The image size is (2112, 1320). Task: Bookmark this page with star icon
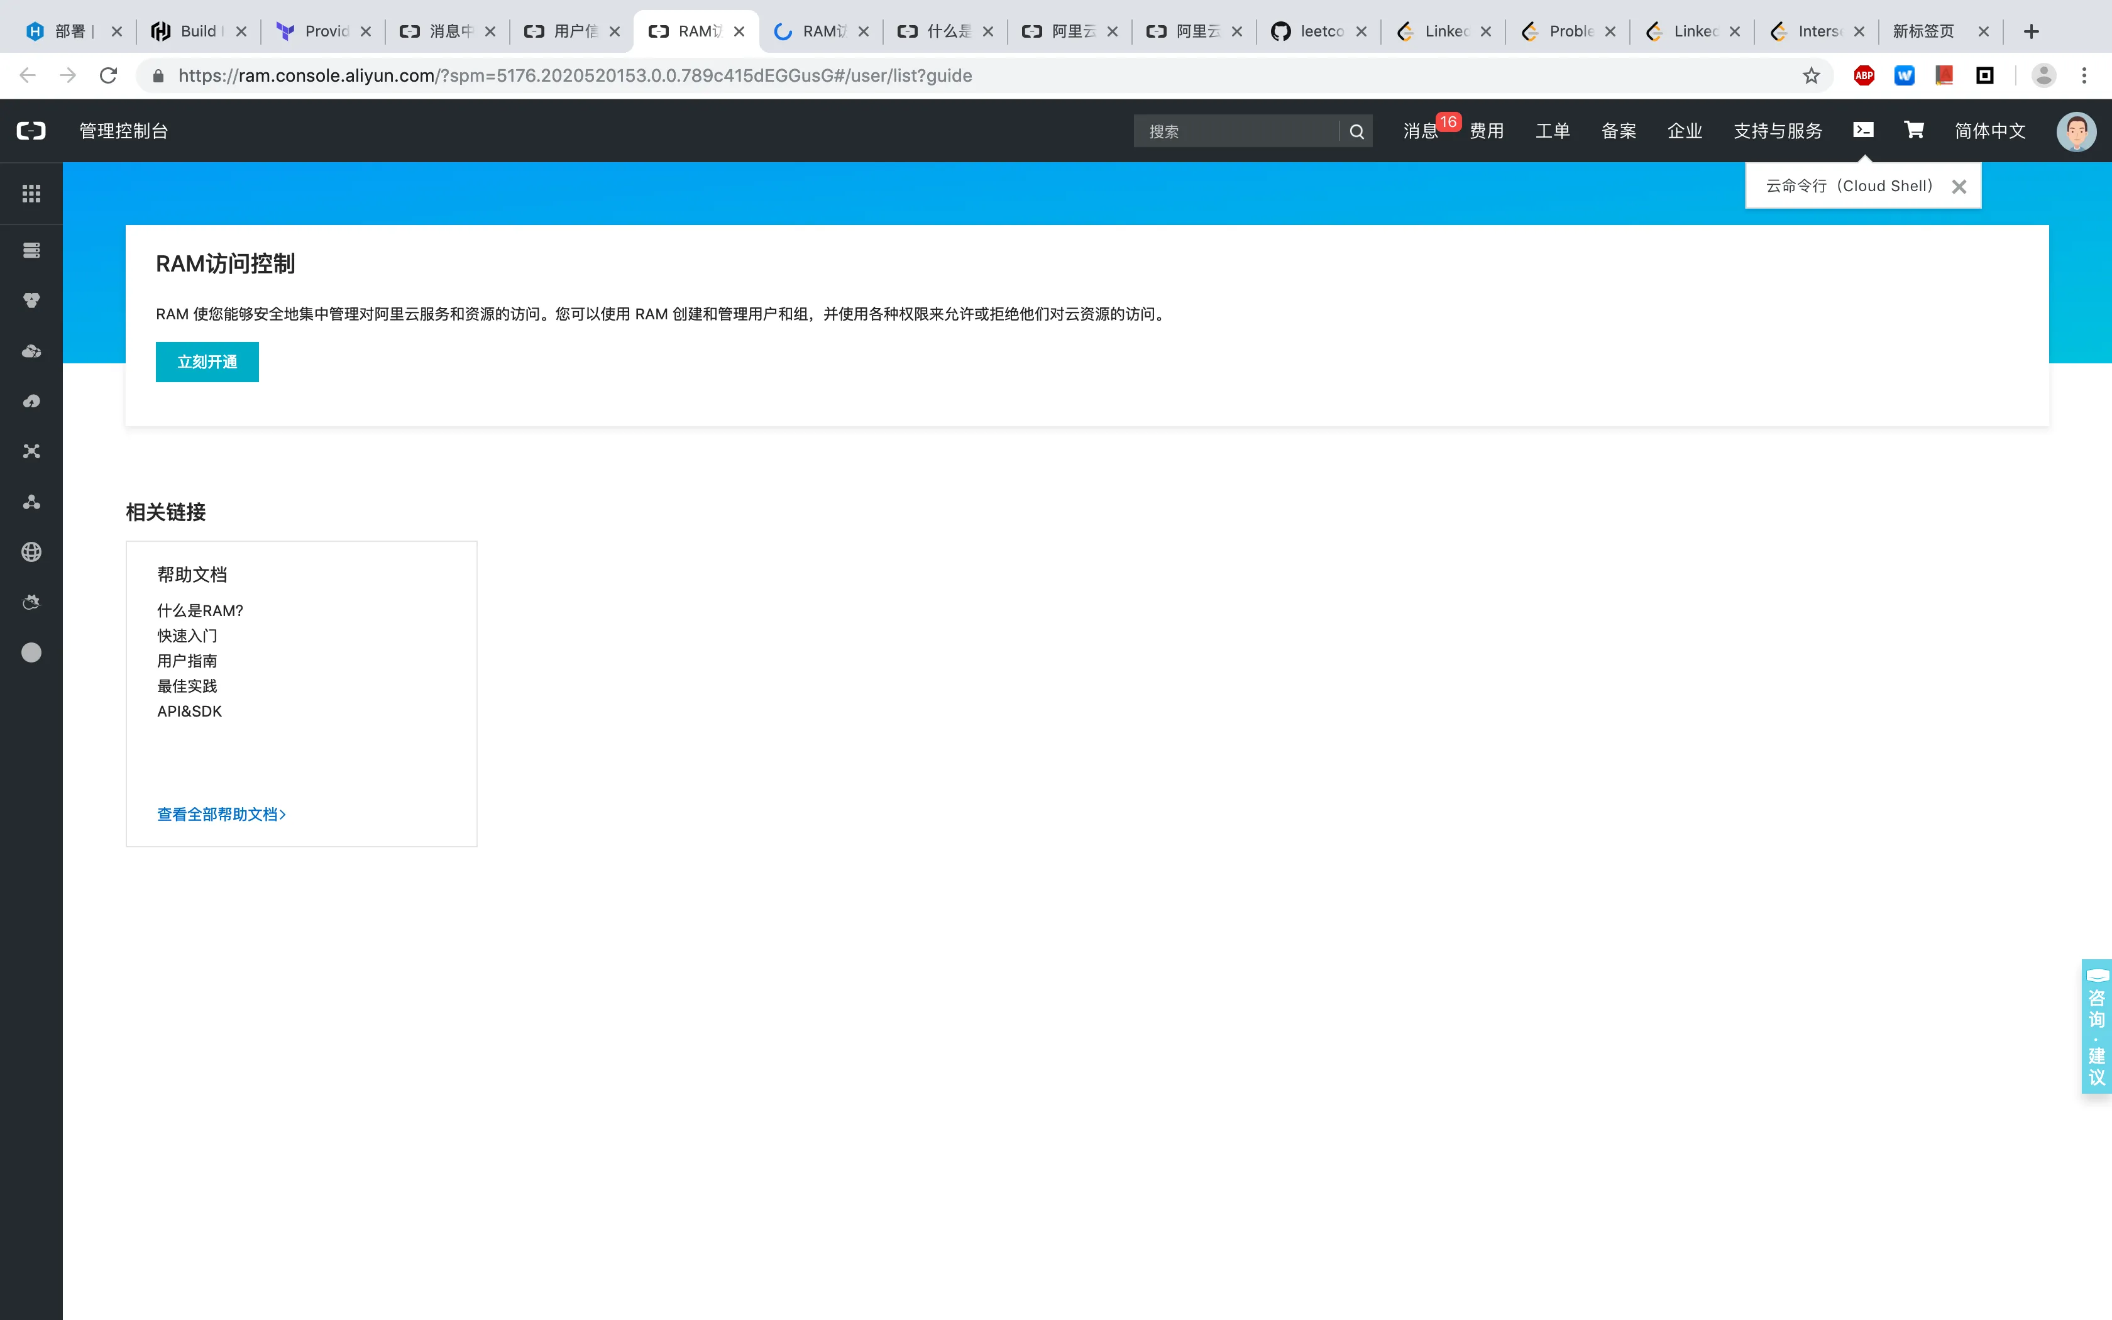[1812, 76]
